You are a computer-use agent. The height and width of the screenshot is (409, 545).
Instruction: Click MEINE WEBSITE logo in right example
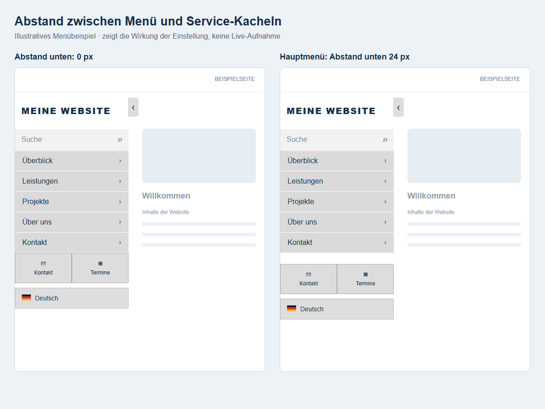332,111
